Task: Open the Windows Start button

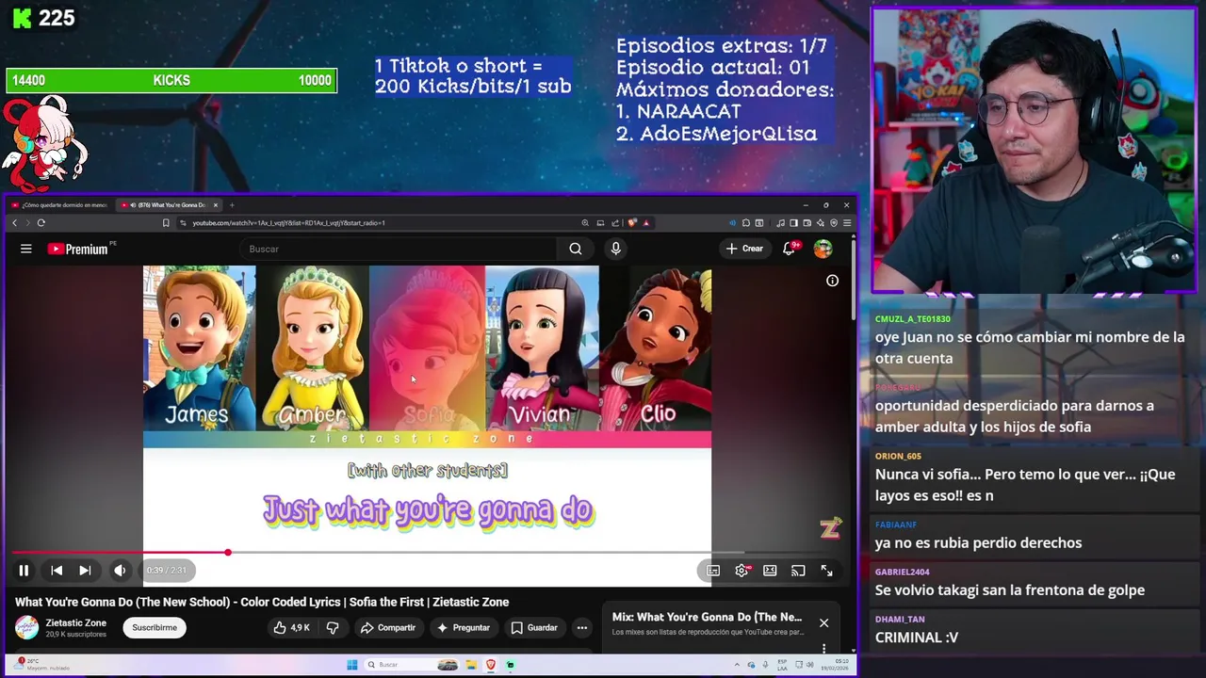Action: [352, 665]
